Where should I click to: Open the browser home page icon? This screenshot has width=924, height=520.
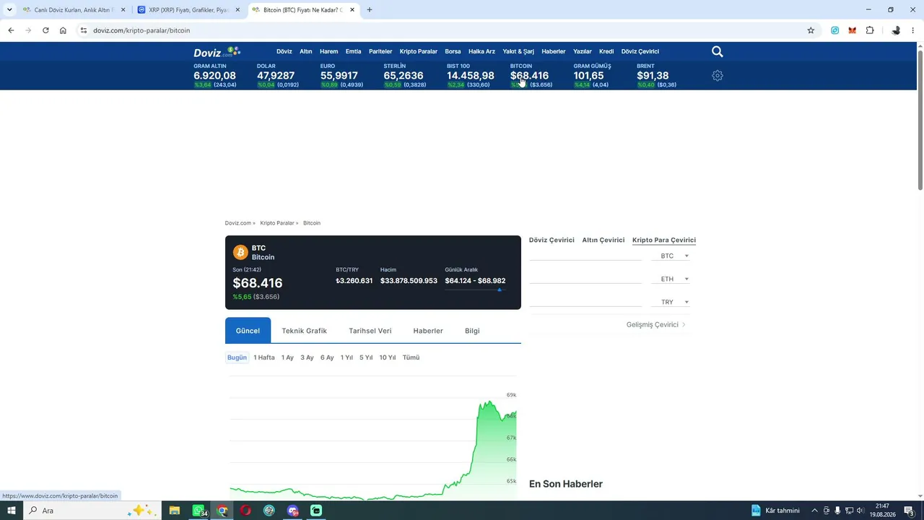63,30
